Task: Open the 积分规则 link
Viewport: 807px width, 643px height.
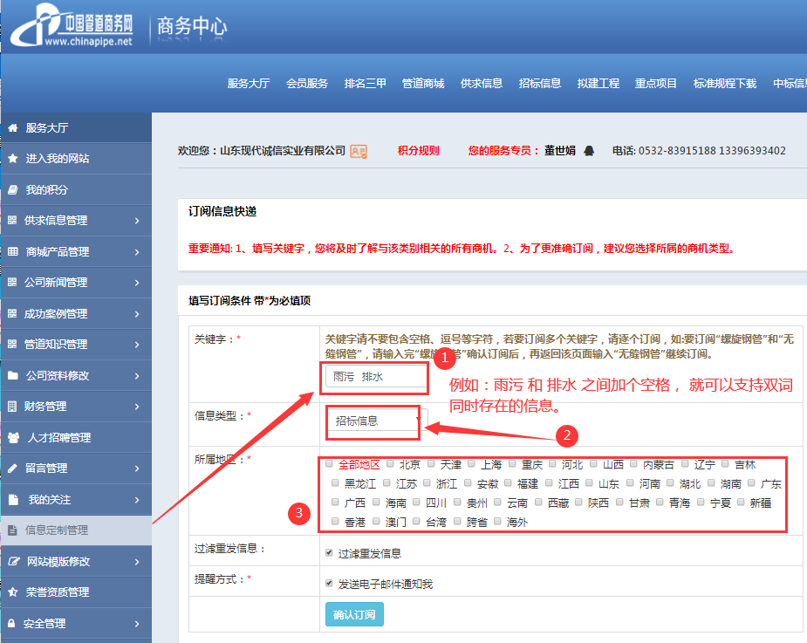Action: pyautogui.click(x=418, y=150)
